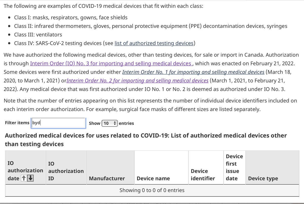Screen dimensions: 304x204
Task: Open Interim Order No. 1 link
Action: (x=193, y=72)
